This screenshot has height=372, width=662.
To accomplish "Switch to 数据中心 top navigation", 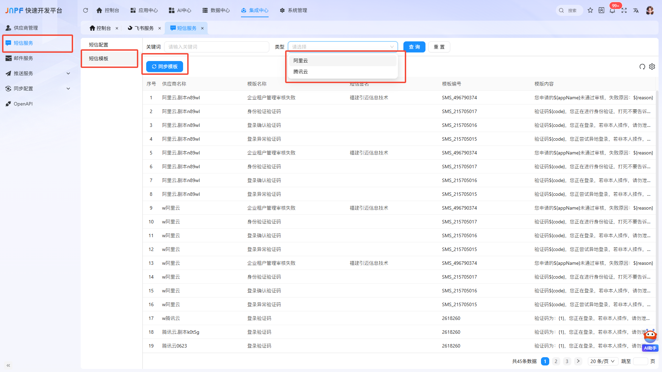I will click(x=216, y=10).
